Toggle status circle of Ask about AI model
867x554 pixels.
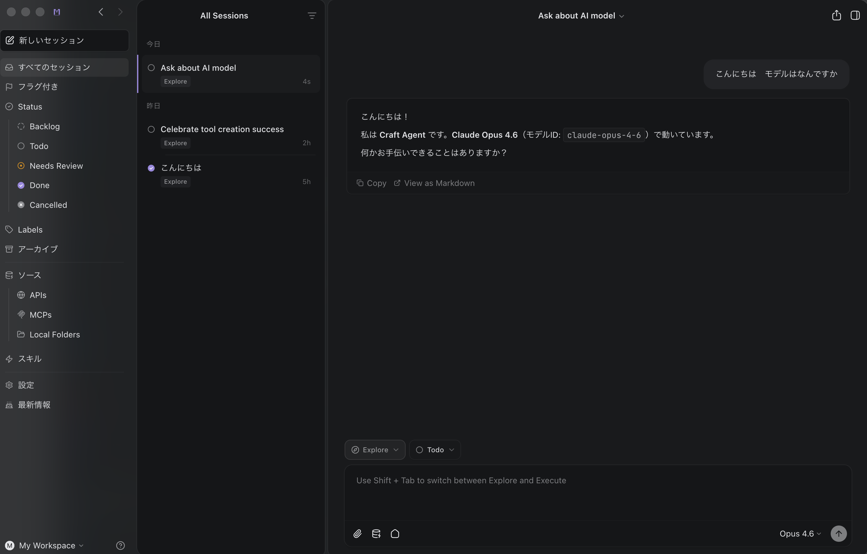coord(151,68)
